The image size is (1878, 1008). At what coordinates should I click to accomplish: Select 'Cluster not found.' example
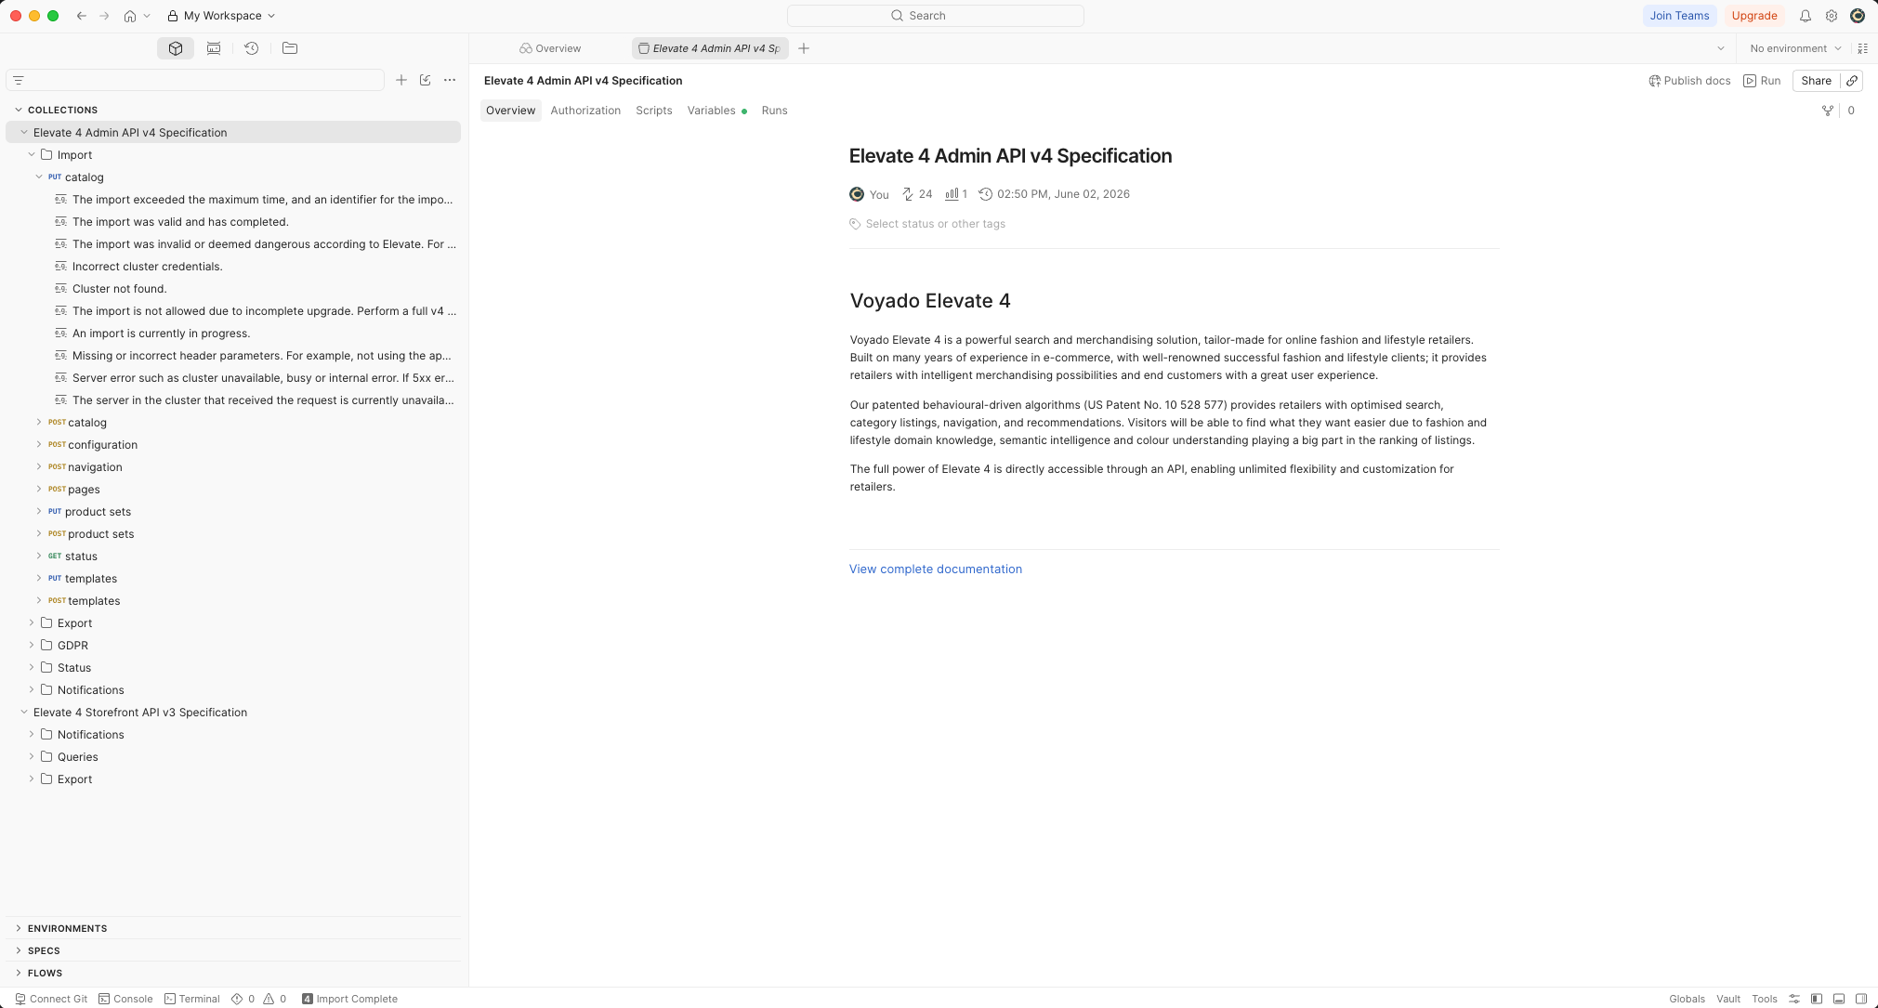[119, 289]
